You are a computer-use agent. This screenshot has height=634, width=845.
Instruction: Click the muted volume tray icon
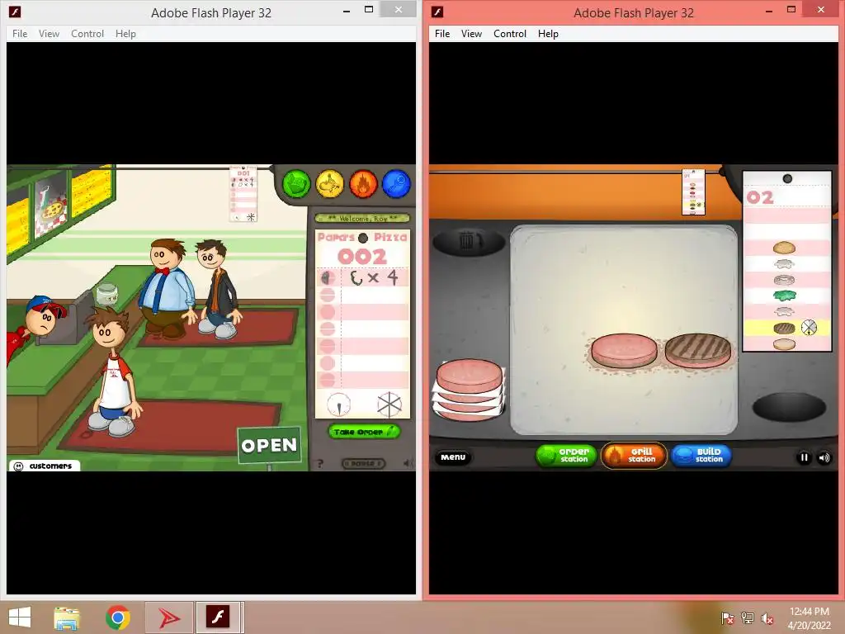tap(767, 618)
